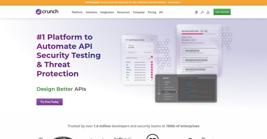Click the play arrow icon beside Conformance Scan
The height and width of the screenshot is (139, 267).
(x=152, y=40)
